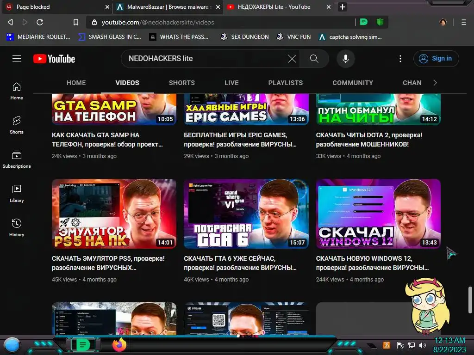474x355 pixels.
Task: Start voice search with the microphone icon
Action: coord(345,59)
